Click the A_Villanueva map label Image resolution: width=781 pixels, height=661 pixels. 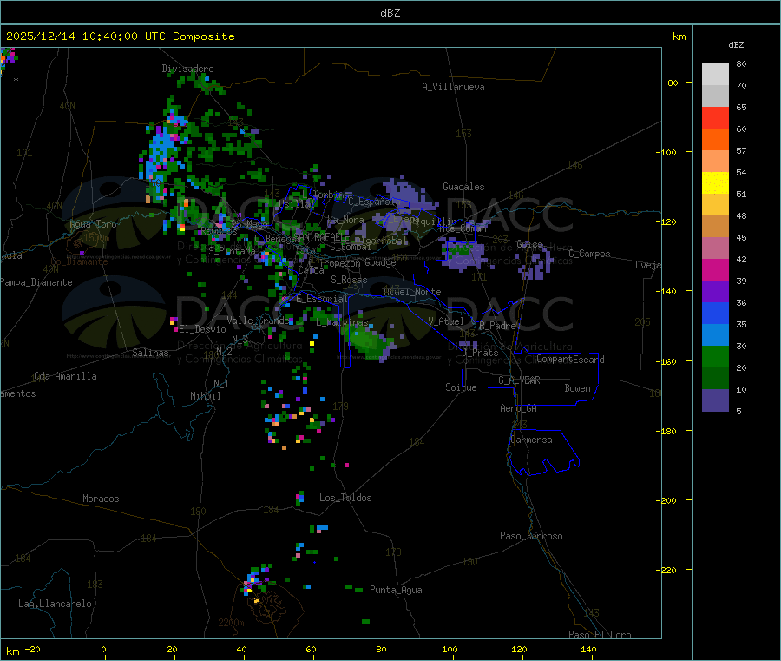tap(453, 87)
